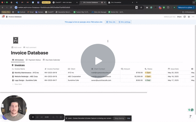Image resolution: width=196 pixels, height=122 pixels.
Task: Click the Loom webcam bubble thumbnail
Action: click(14, 108)
